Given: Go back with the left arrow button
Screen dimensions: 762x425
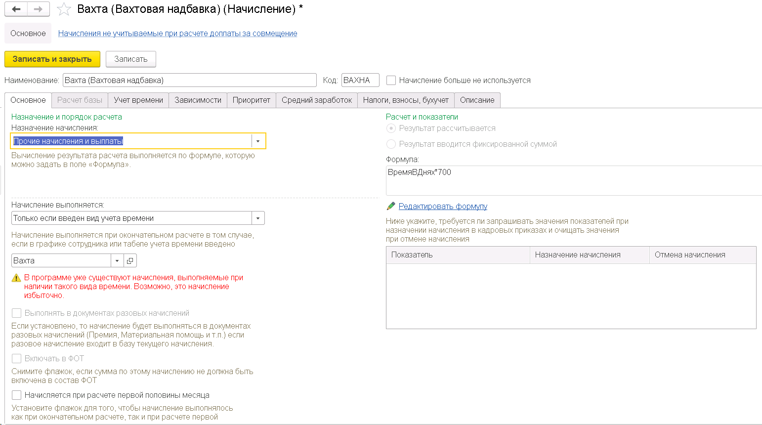Looking at the screenshot, I should tap(16, 9).
